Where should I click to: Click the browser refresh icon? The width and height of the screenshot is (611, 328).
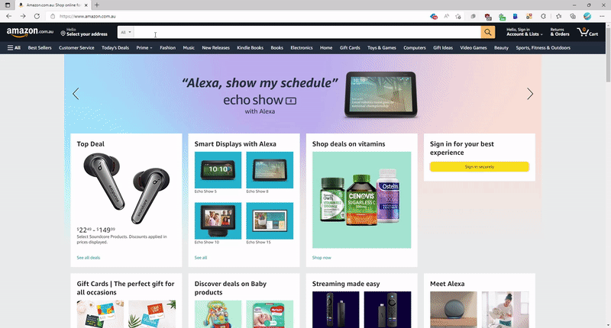[37, 16]
